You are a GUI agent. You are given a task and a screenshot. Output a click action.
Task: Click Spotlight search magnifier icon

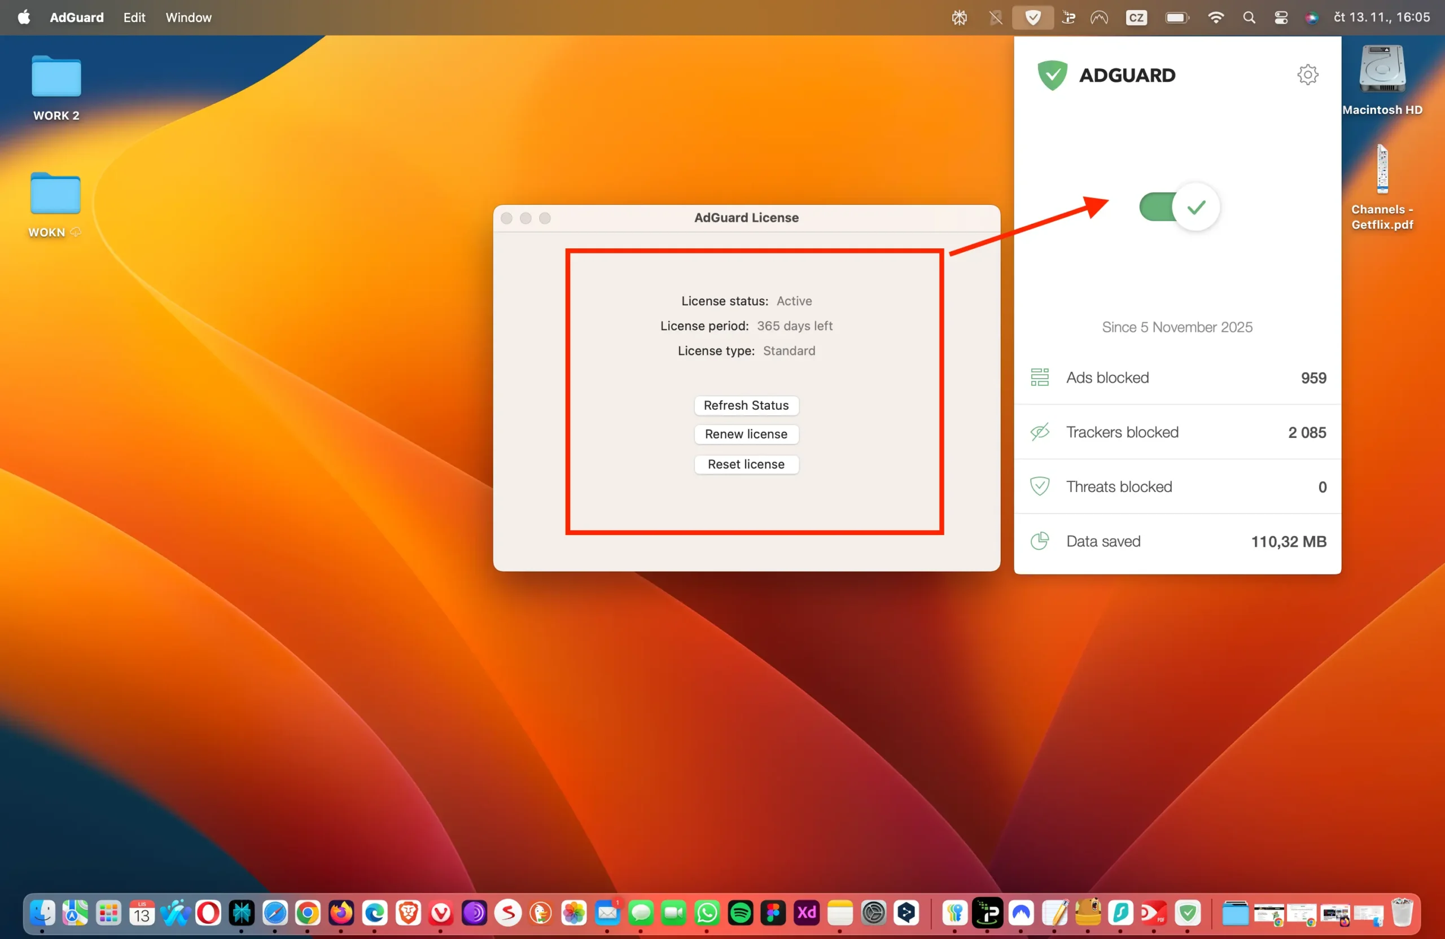click(x=1248, y=17)
